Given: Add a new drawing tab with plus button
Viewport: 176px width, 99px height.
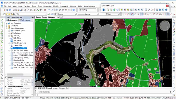Looking at the screenshot, I should click(61, 17).
